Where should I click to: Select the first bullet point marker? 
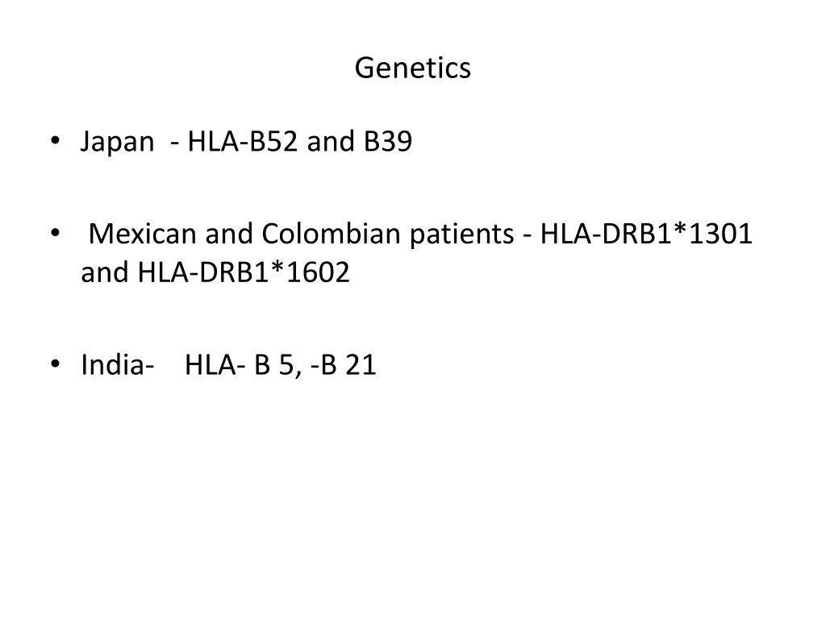pyautogui.click(x=55, y=140)
